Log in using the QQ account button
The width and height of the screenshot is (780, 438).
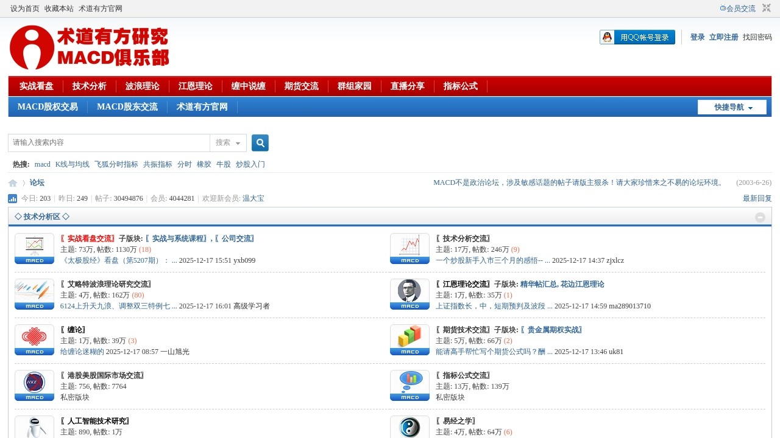pos(637,37)
